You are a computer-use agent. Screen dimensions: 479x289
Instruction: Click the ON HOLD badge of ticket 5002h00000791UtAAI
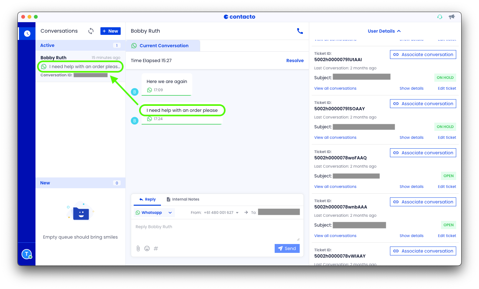[x=445, y=78]
